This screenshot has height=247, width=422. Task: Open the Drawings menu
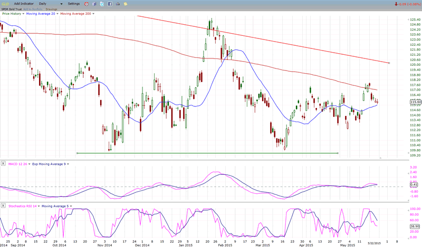(x=51, y=9)
